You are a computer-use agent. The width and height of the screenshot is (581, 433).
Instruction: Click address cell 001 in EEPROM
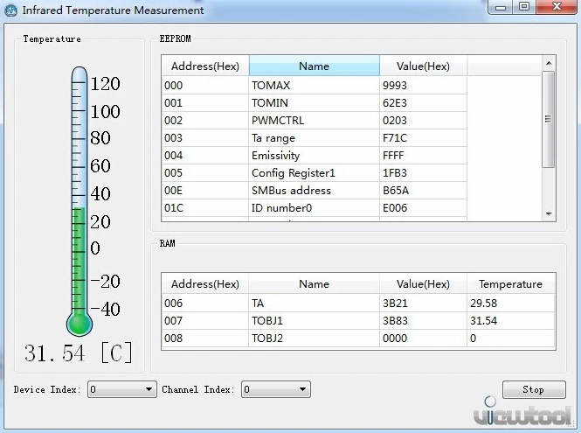click(x=205, y=102)
